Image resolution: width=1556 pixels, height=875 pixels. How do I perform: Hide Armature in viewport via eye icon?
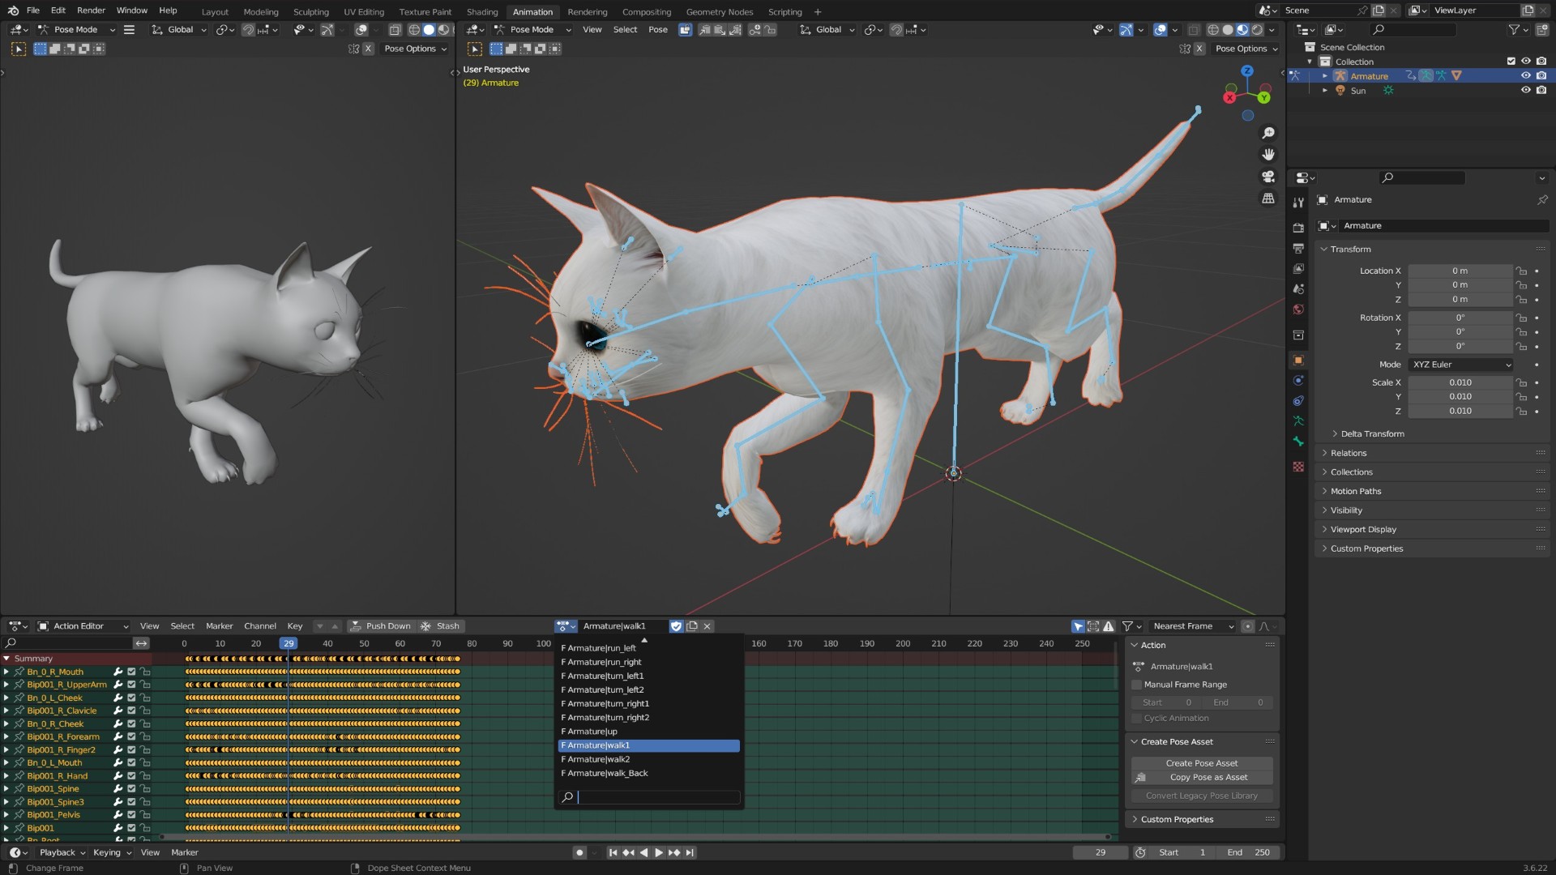1526,76
